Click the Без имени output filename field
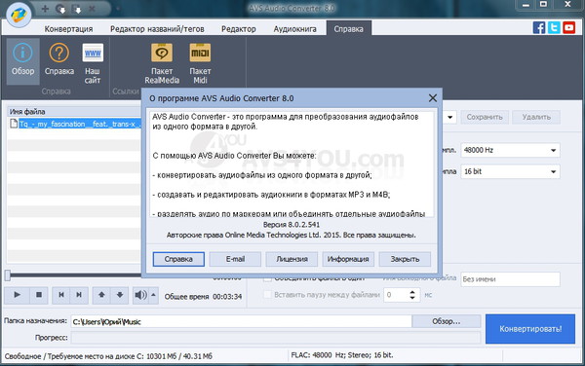This screenshot has width=585, height=366. (x=510, y=279)
